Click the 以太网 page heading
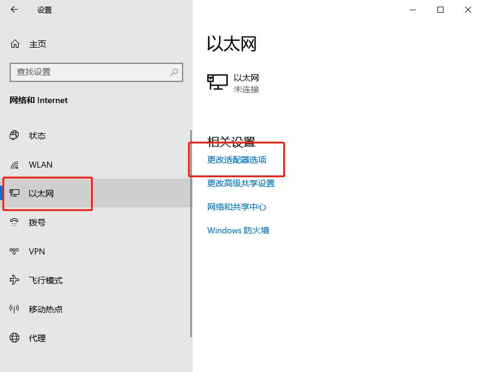The width and height of the screenshot is (482, 372). tap(231, 44)
